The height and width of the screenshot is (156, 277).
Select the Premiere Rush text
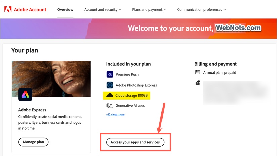pyautogui.click(x=127, y=75)
